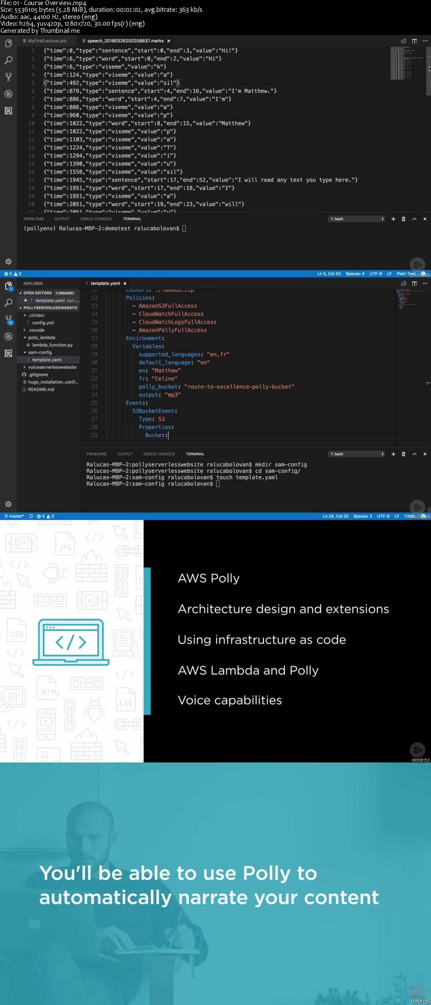Close the panel of the sam-config terminal
431x1005 pixels.
(x=425, y=454)
